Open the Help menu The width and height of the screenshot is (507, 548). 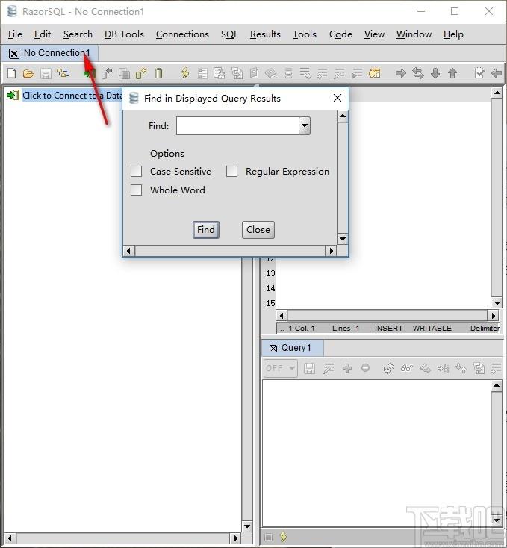coord(453,34)
